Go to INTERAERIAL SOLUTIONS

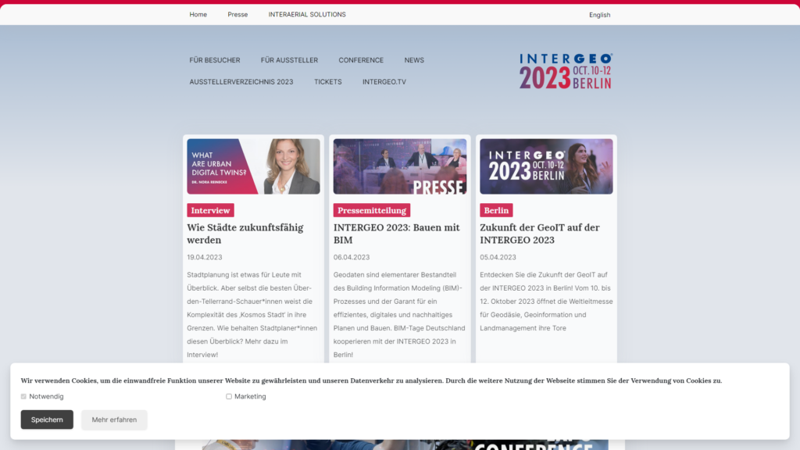(307, 15)
